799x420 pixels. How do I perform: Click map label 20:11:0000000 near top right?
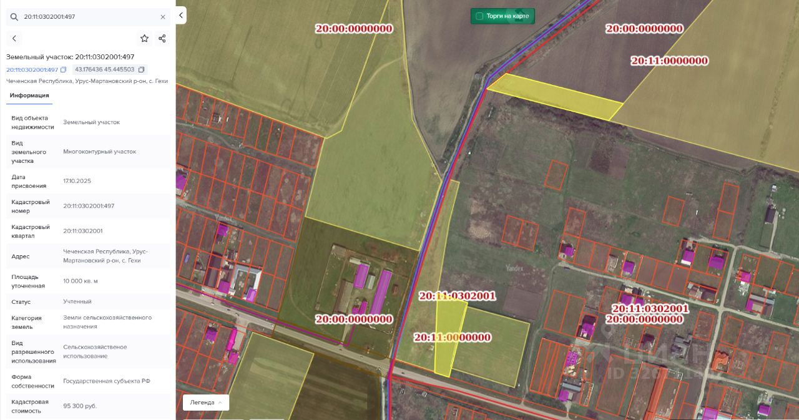click(669, 61)
